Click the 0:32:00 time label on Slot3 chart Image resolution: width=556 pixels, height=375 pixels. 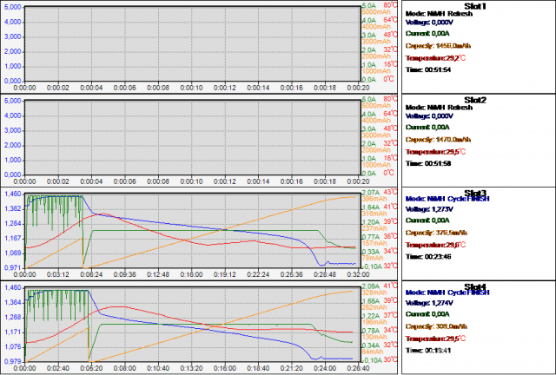358,274
